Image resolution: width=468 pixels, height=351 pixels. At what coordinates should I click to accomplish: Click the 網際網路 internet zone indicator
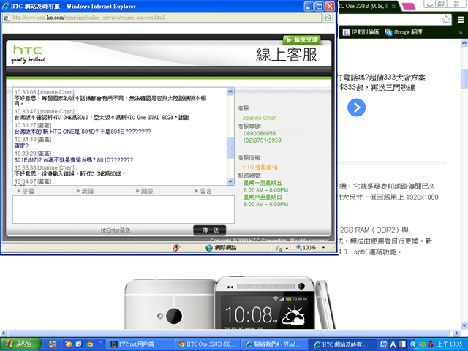click(221, 248)
